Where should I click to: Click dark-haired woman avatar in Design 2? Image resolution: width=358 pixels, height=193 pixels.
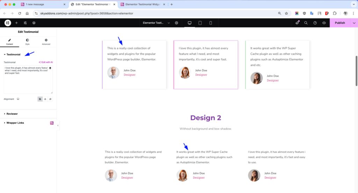click(x=254, y=175)
